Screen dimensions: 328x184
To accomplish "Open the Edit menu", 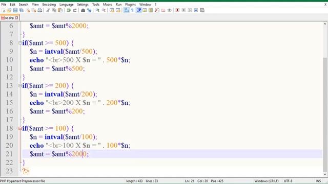I will [x=12, y=5].
